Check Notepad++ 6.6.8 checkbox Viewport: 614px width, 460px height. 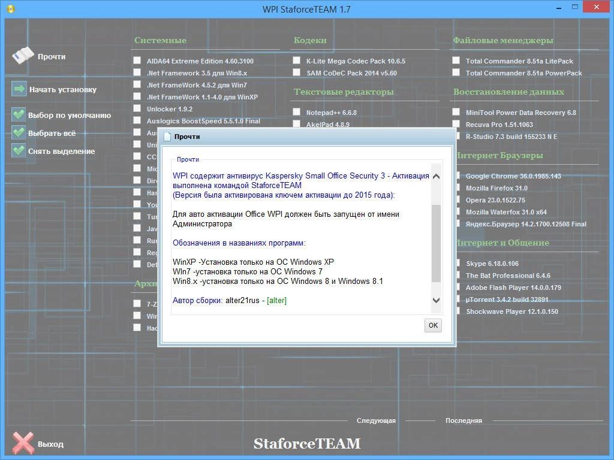pyautogui.click(x=296, y=112)
